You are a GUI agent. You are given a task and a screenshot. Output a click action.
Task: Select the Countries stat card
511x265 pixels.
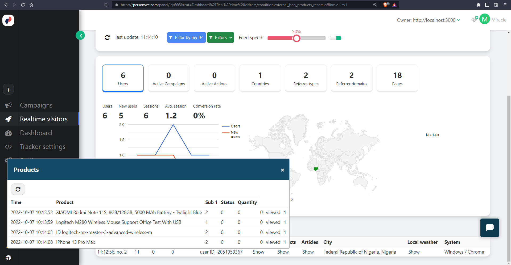[260, 78]
